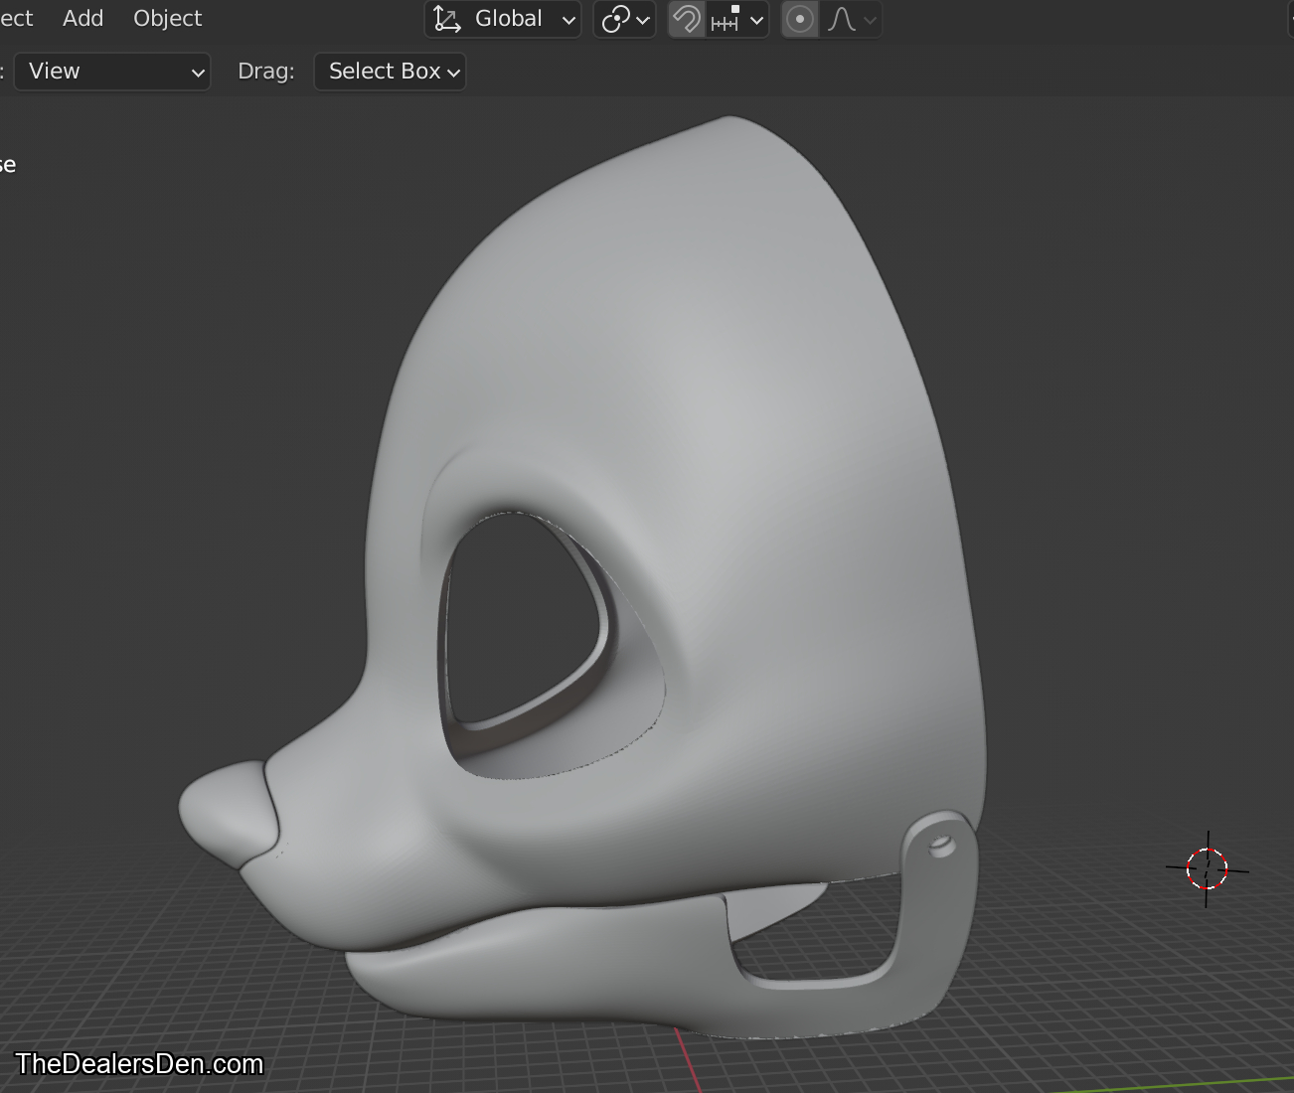The height and width of the screenshot is (1093, 1294).
Task: Click the red axis line on the grid
Action: [689, 1061]
